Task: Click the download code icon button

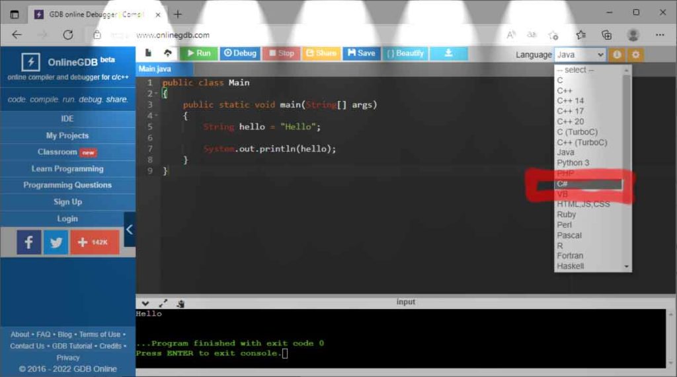Action: [x=448, y=53]
